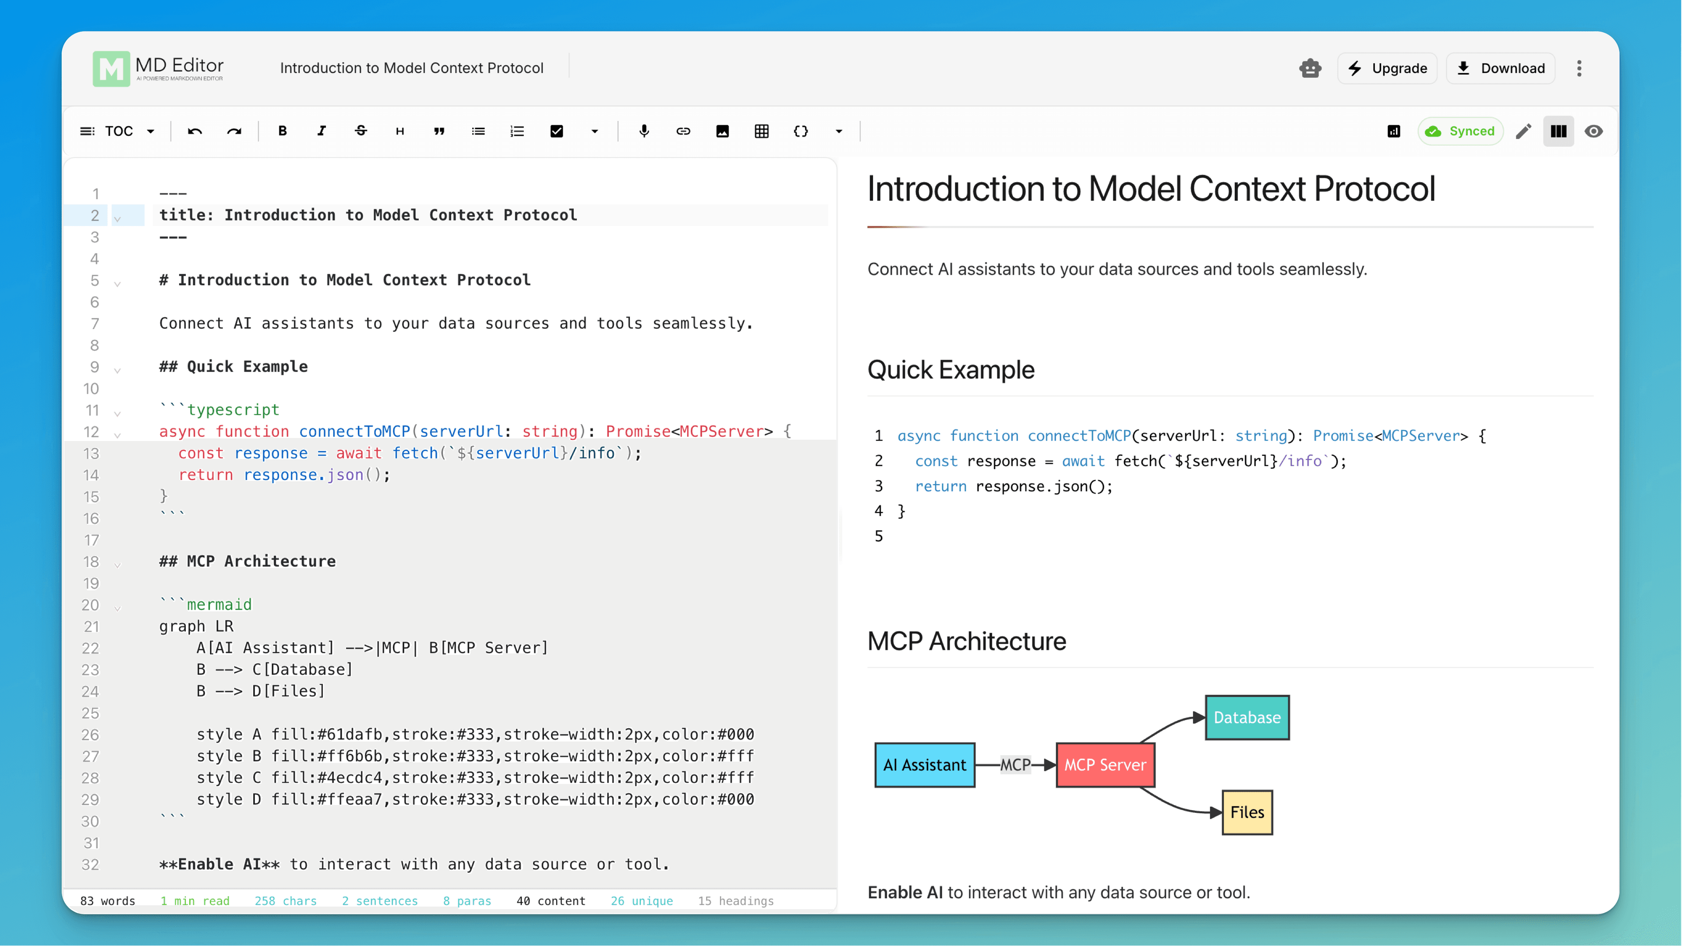Viewport: 1682px width, 946px height.
Task: Click the document title Introduction to Model Context Protocol
Action: tap(411, 67)
